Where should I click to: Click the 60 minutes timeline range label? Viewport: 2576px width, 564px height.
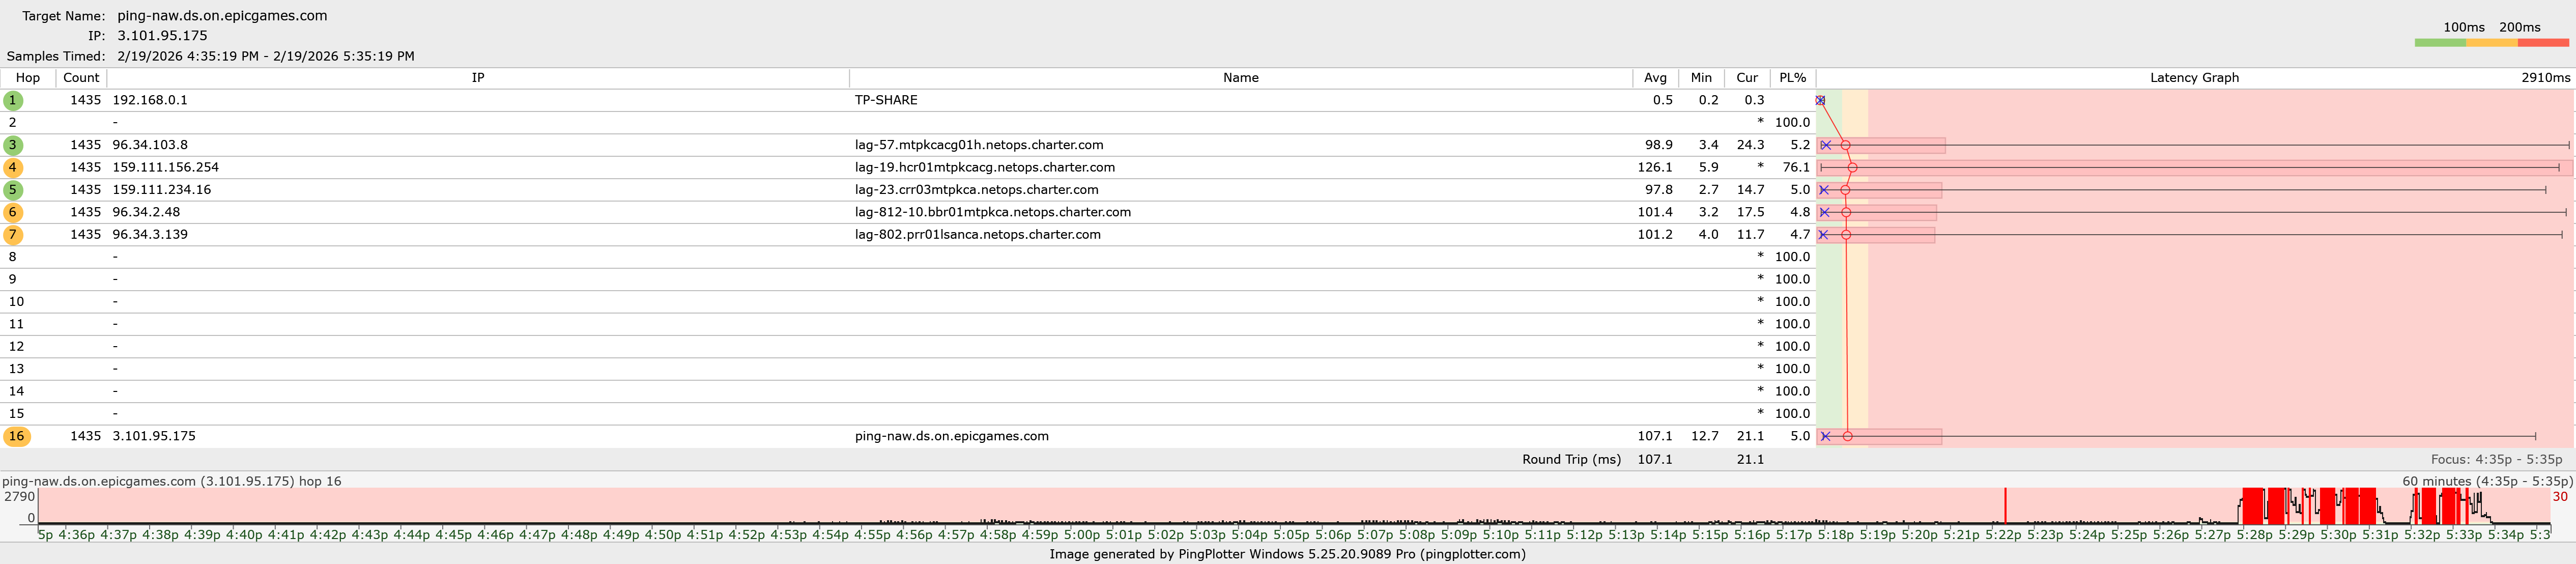click(x=2487, y=481)
